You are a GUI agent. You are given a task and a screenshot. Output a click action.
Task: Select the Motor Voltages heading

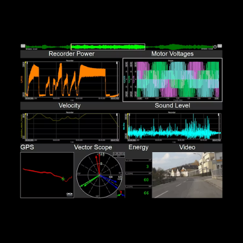tap(173, 54)
